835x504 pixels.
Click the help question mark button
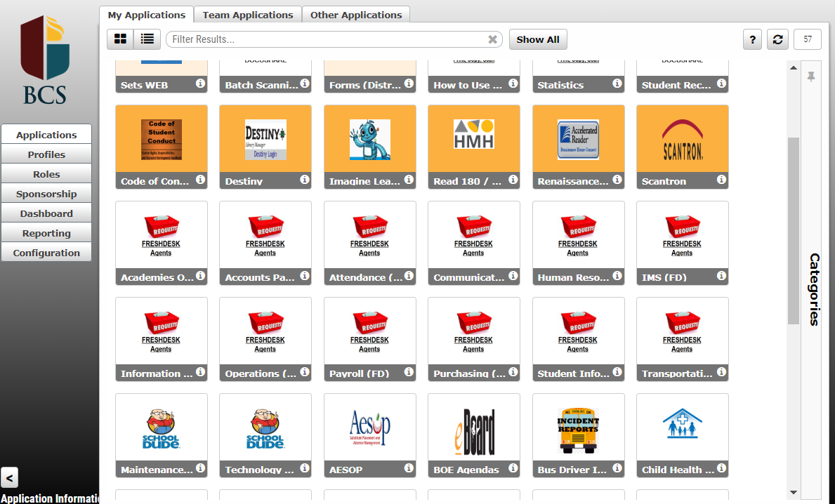coord(752,39)
